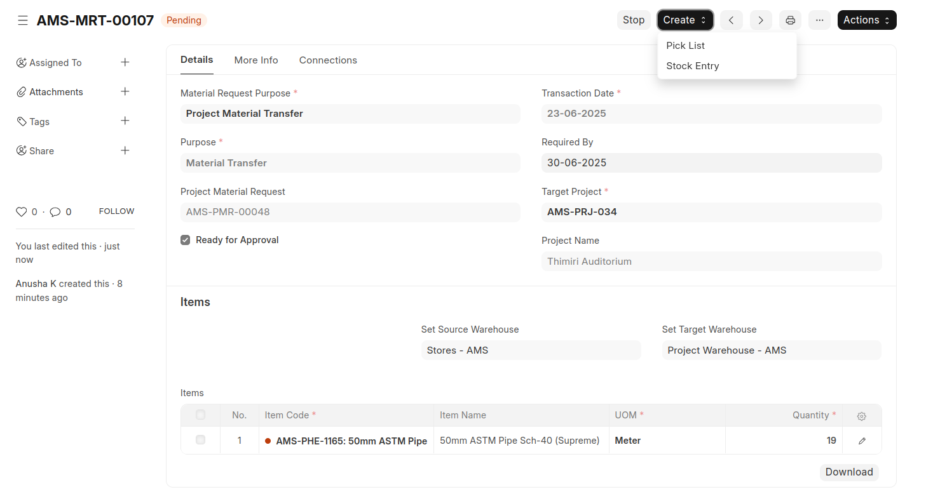Open items table column settings gear
Image resolution: width=926 pixels, height=499 pixels.
coord(862,416)
